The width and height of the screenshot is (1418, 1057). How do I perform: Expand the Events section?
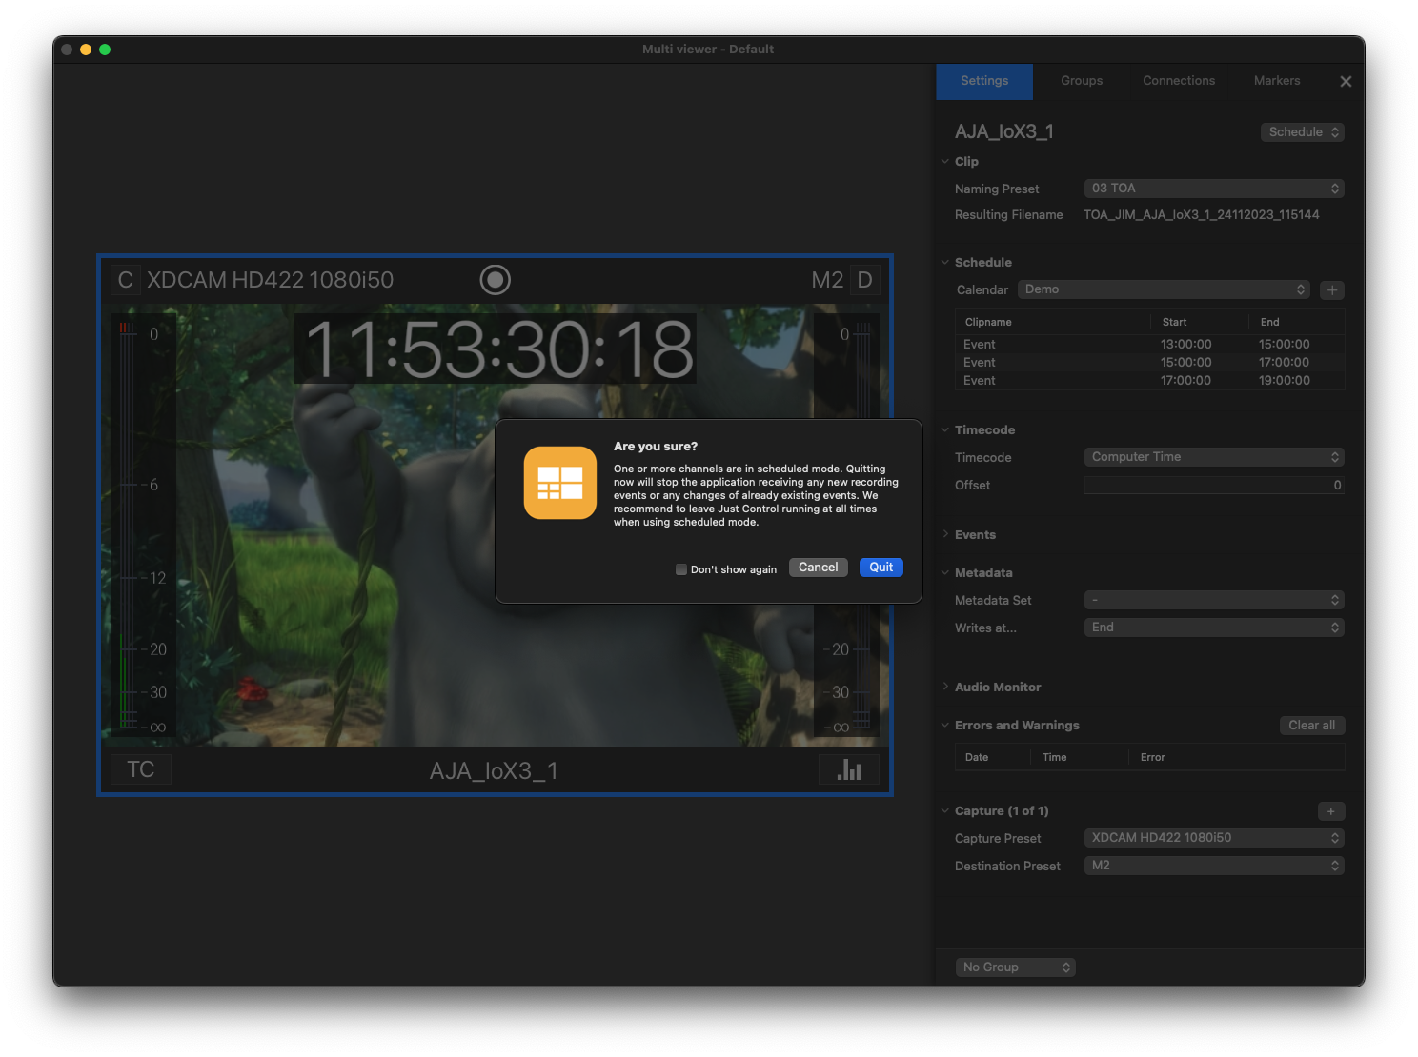click(945, 535)
